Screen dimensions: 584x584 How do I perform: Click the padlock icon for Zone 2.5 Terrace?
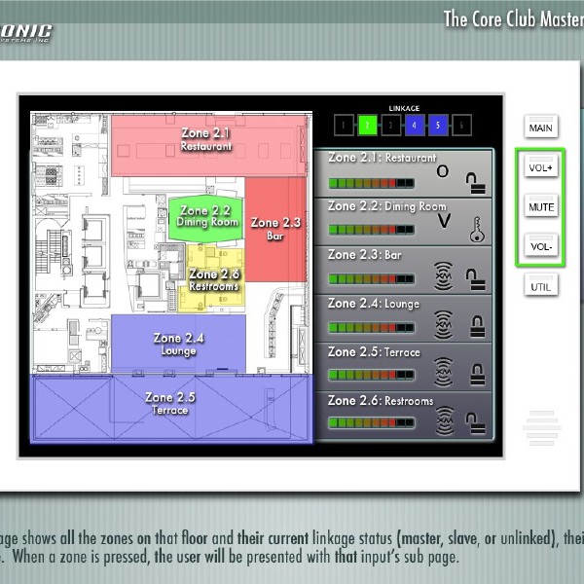pos(475,374)
